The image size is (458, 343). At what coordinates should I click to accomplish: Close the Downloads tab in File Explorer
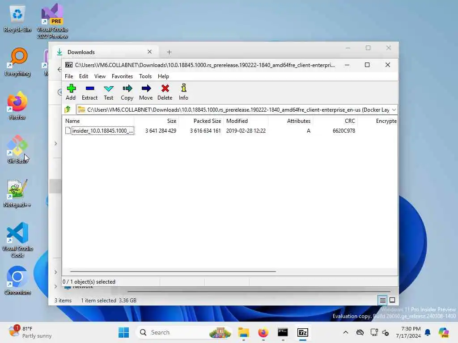pos(149,52)
